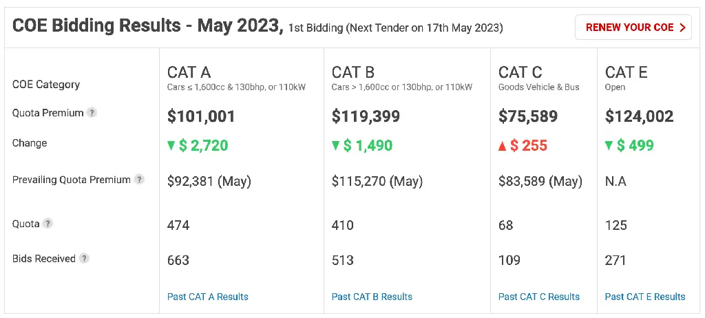Select the CAT A column heading
This screenshot has height=318, width=705.
click(x=189, y=72)
